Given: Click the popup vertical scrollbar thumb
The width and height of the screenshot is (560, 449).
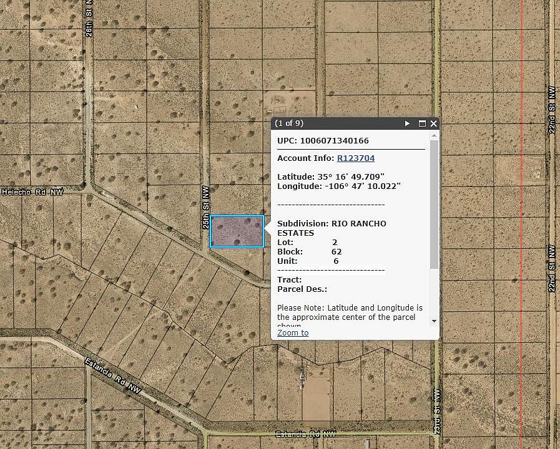Looking at the screenshot, I should coord(434,205).
